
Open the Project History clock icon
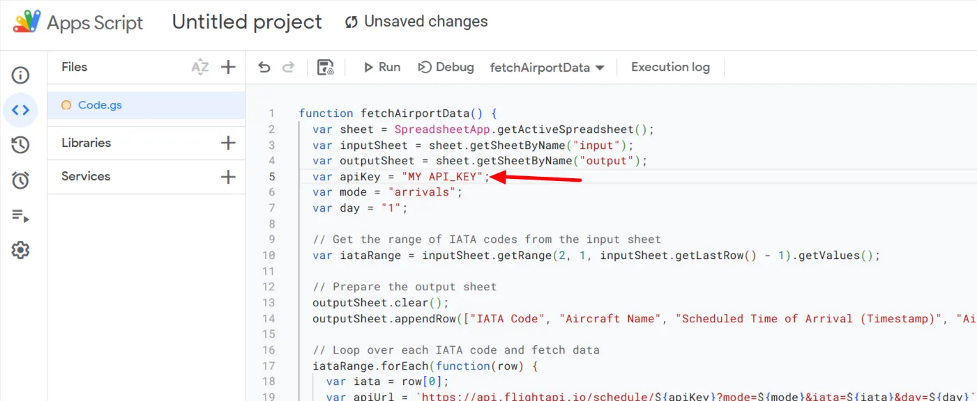(20, 145)
